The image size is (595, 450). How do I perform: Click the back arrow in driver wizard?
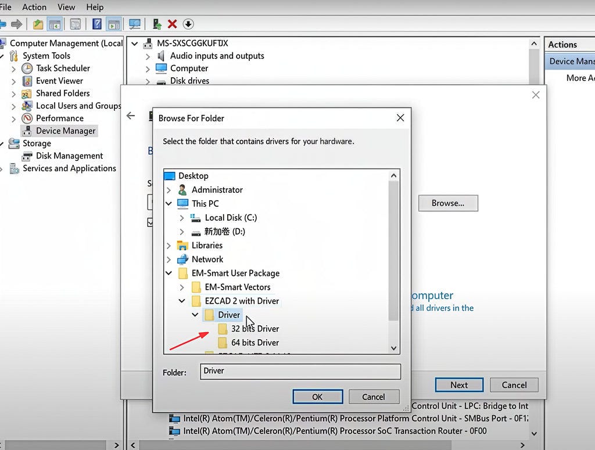click(x=131, y=116)
